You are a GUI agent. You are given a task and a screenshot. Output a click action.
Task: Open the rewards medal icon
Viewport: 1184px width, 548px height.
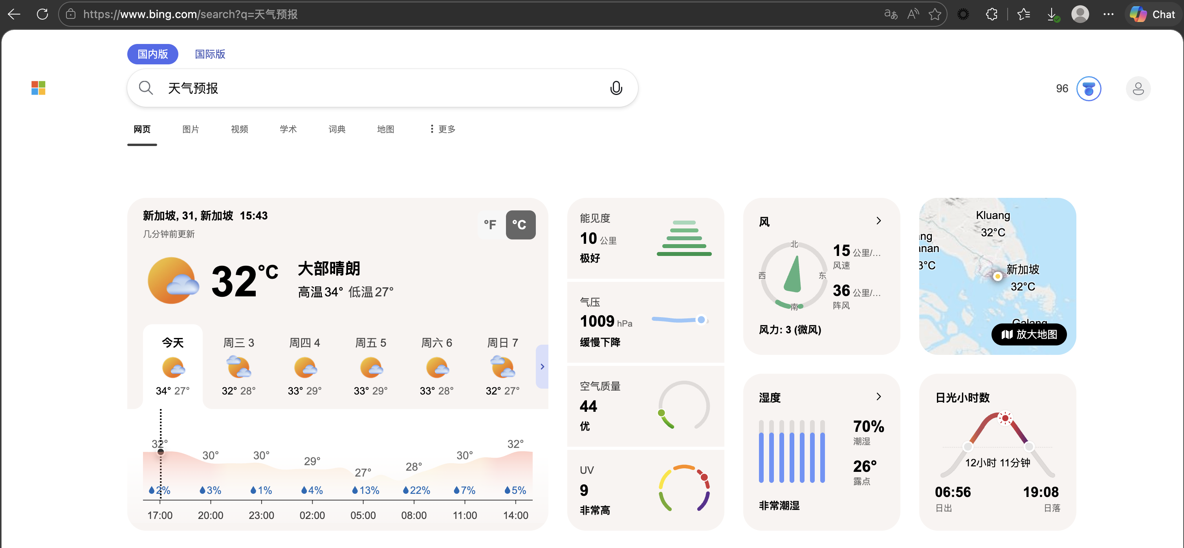click(x=1089, y=89)
